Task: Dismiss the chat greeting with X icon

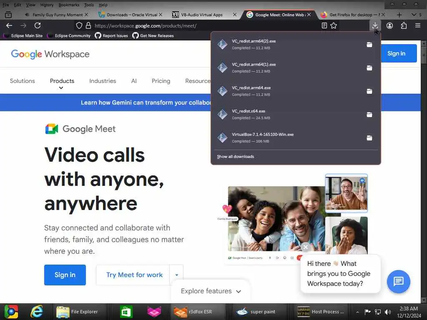Action: tap(306, 247)
